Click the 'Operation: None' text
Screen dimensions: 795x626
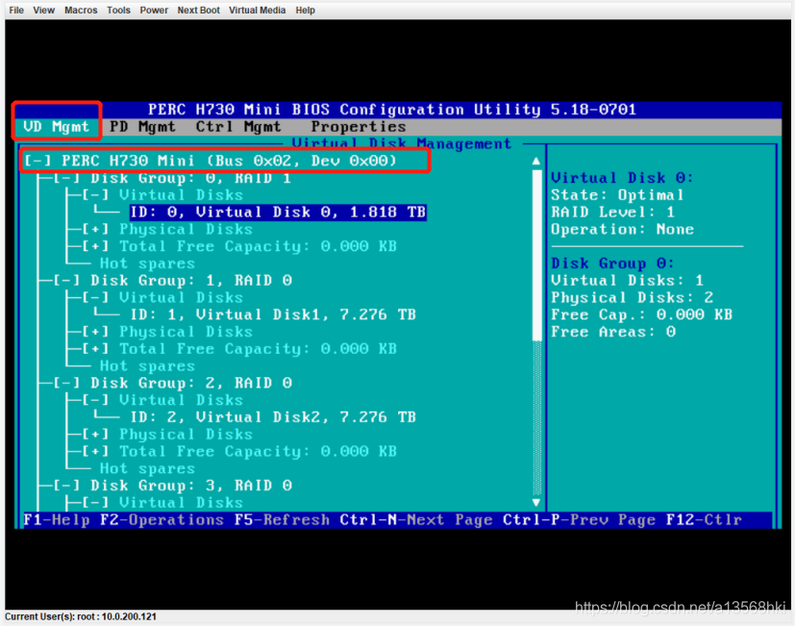click(x=623, y=229)
